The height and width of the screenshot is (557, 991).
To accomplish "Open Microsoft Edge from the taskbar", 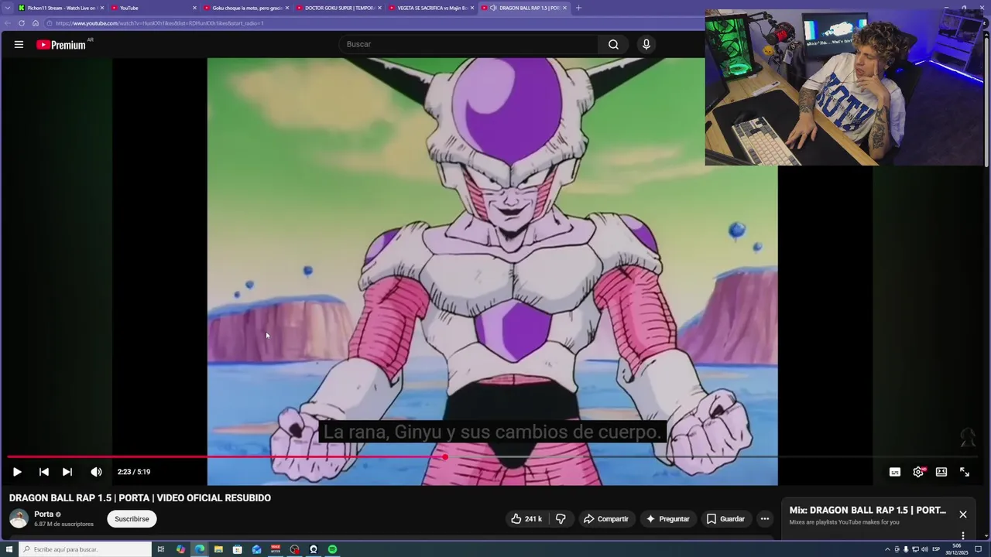I will click(x=200, y=549).
